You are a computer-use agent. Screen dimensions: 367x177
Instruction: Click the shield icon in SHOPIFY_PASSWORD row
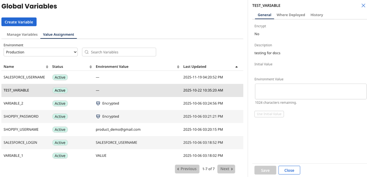pyautogui.click(x=98, y=117)
